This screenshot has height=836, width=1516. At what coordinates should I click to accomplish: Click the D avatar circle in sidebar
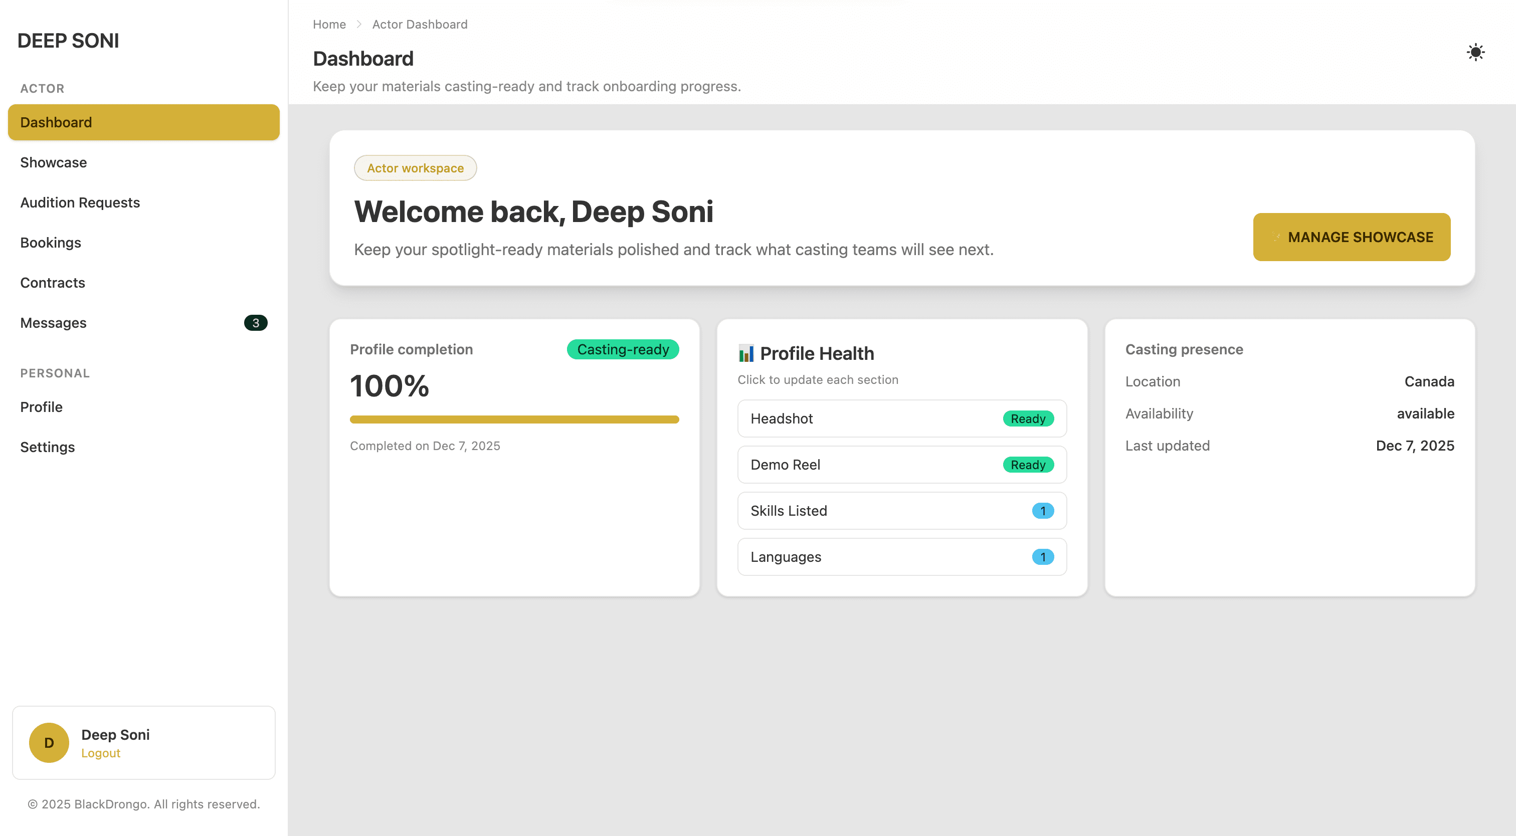49,742
